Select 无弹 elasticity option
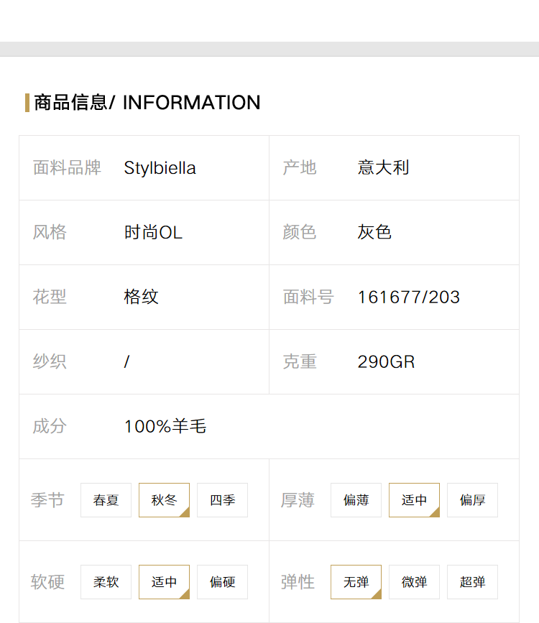 [x=356, y=581]
